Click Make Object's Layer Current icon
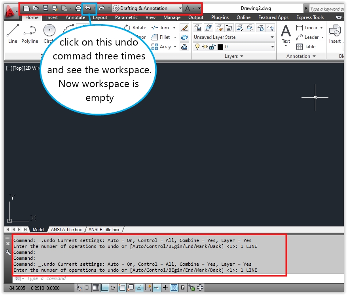 tap(208, 28)
